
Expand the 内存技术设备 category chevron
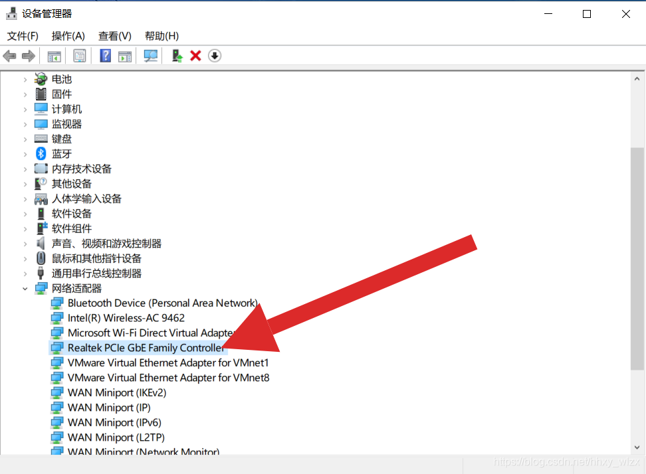[25, 169]
